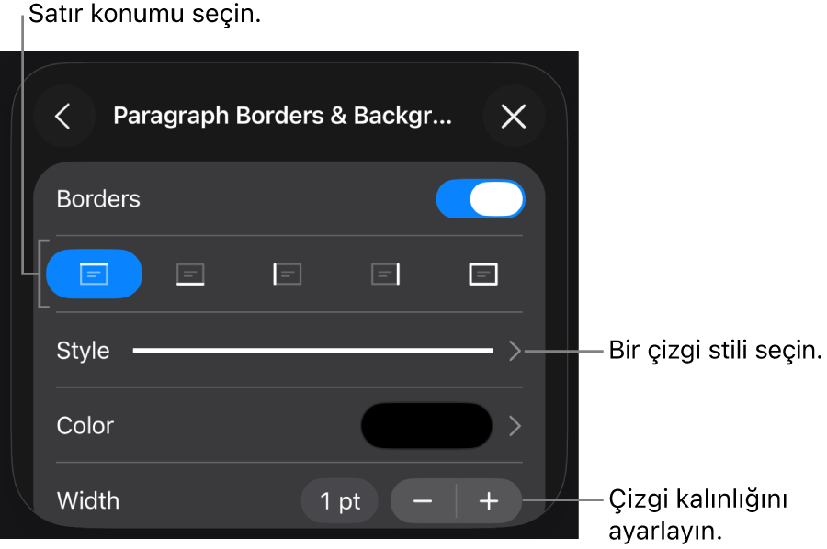The width and height of the screenshot is (827, 549).
Task: Click the 1 pt width field
Action: coord(340,501)
